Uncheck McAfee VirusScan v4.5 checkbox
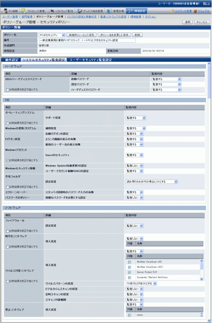 [130, 262]
